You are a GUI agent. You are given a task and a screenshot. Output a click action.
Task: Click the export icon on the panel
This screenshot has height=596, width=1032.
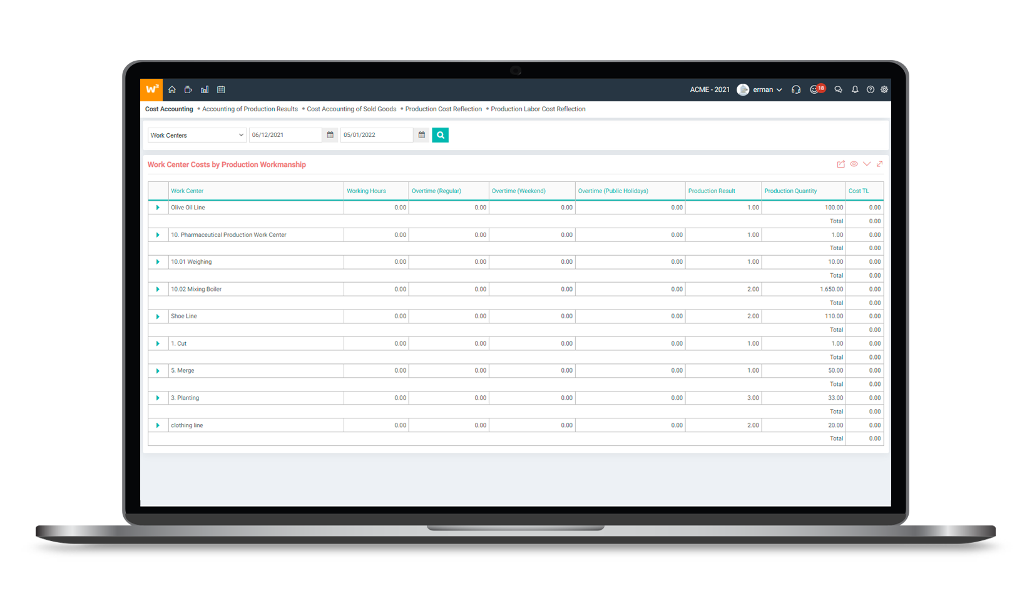coord(840,164)
